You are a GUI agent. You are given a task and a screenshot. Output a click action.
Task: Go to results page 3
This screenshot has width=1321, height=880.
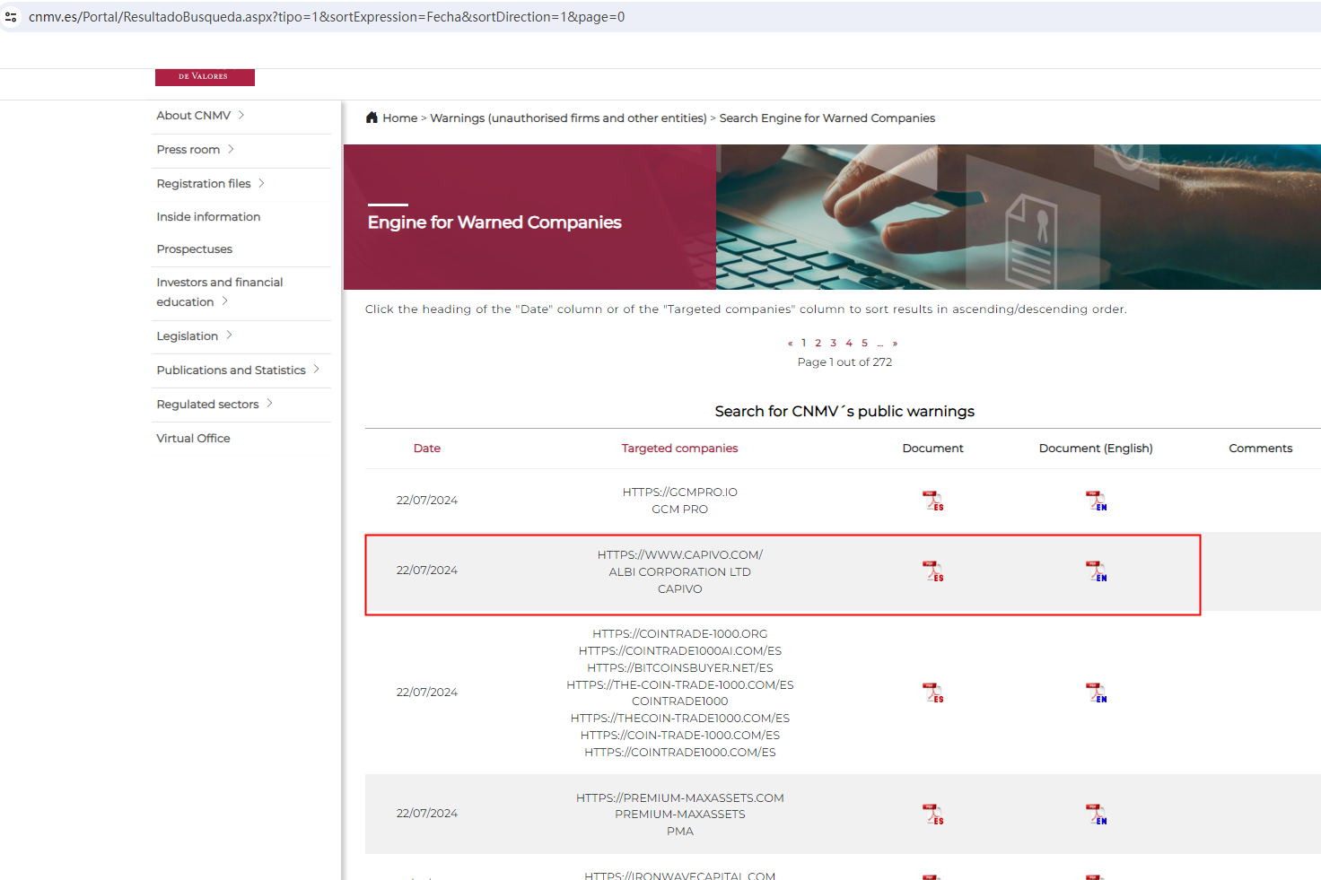pyautogui.click(x=834, y=343)
